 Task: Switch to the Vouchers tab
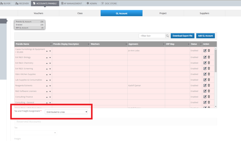39,13
